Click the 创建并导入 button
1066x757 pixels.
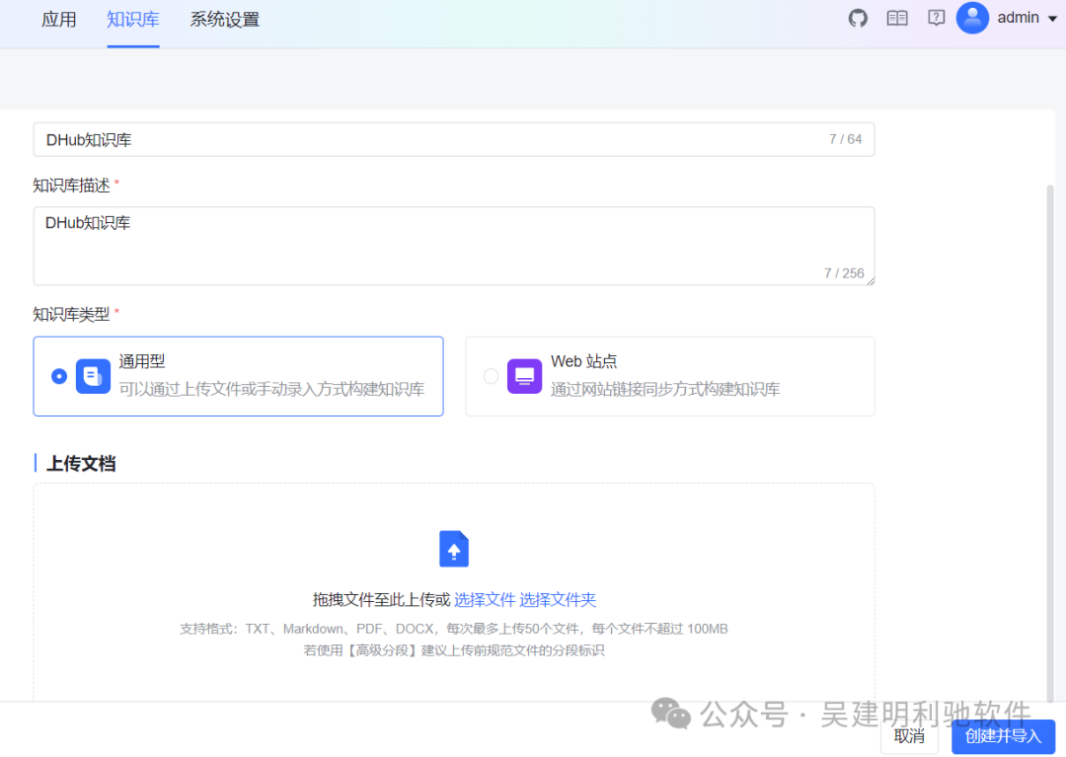pos(1004,736)
